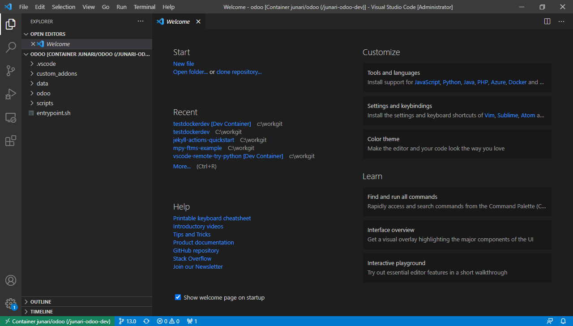
Task: Open the Accounts icon in activity bar
Action: [11, 280]
